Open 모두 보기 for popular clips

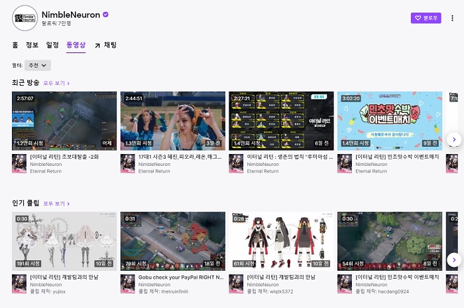tap(56, 203)
